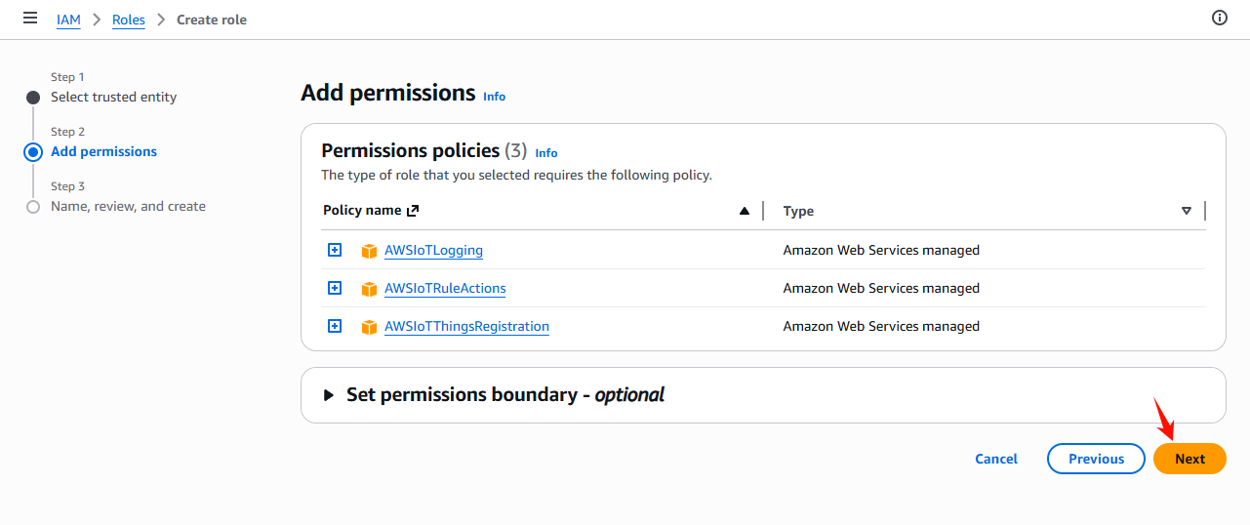Screen dimensions: 1250x525
Task: Sort by Type column arrow
Action: pyautogui.click(x=1187, y=211)
